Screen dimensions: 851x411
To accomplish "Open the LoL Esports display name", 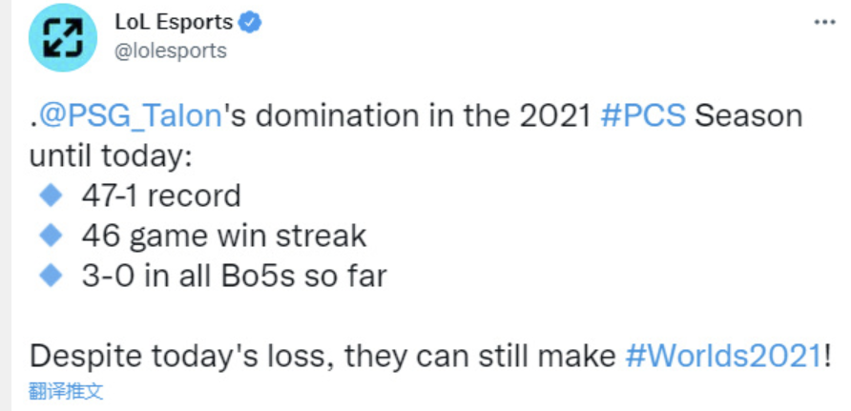I will [x=174, y=21].
